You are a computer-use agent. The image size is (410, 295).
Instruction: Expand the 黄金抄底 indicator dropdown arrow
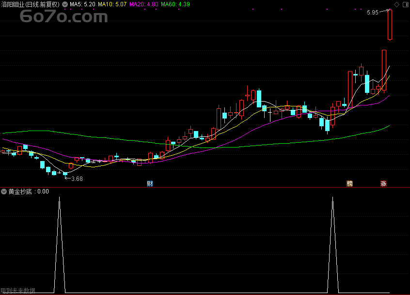click(4, 192)
